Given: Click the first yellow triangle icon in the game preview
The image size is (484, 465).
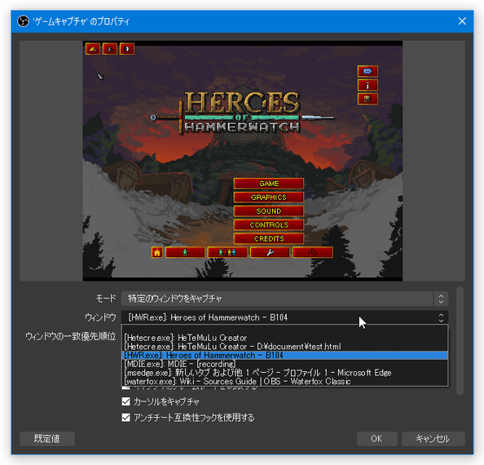Looking at the screenshot, I should 93,49.
